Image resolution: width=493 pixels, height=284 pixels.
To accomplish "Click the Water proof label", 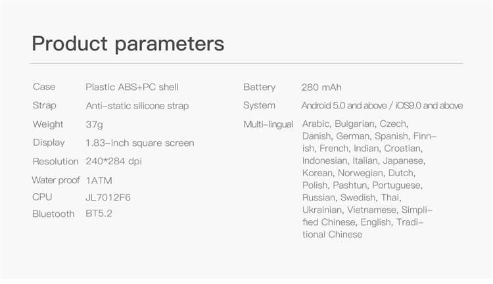I will tap(56, 180).
